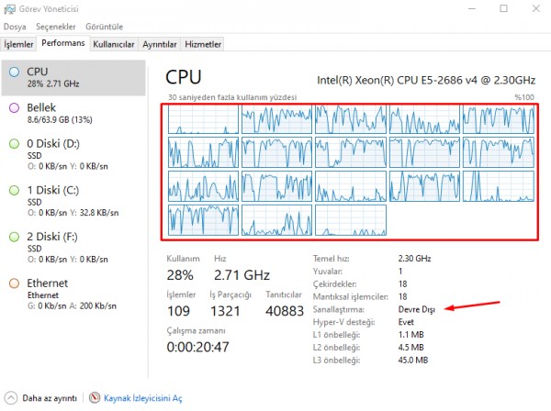551x411 pixels.
Task: Switch to the İşlemler tab
Action: click(18, 44)
